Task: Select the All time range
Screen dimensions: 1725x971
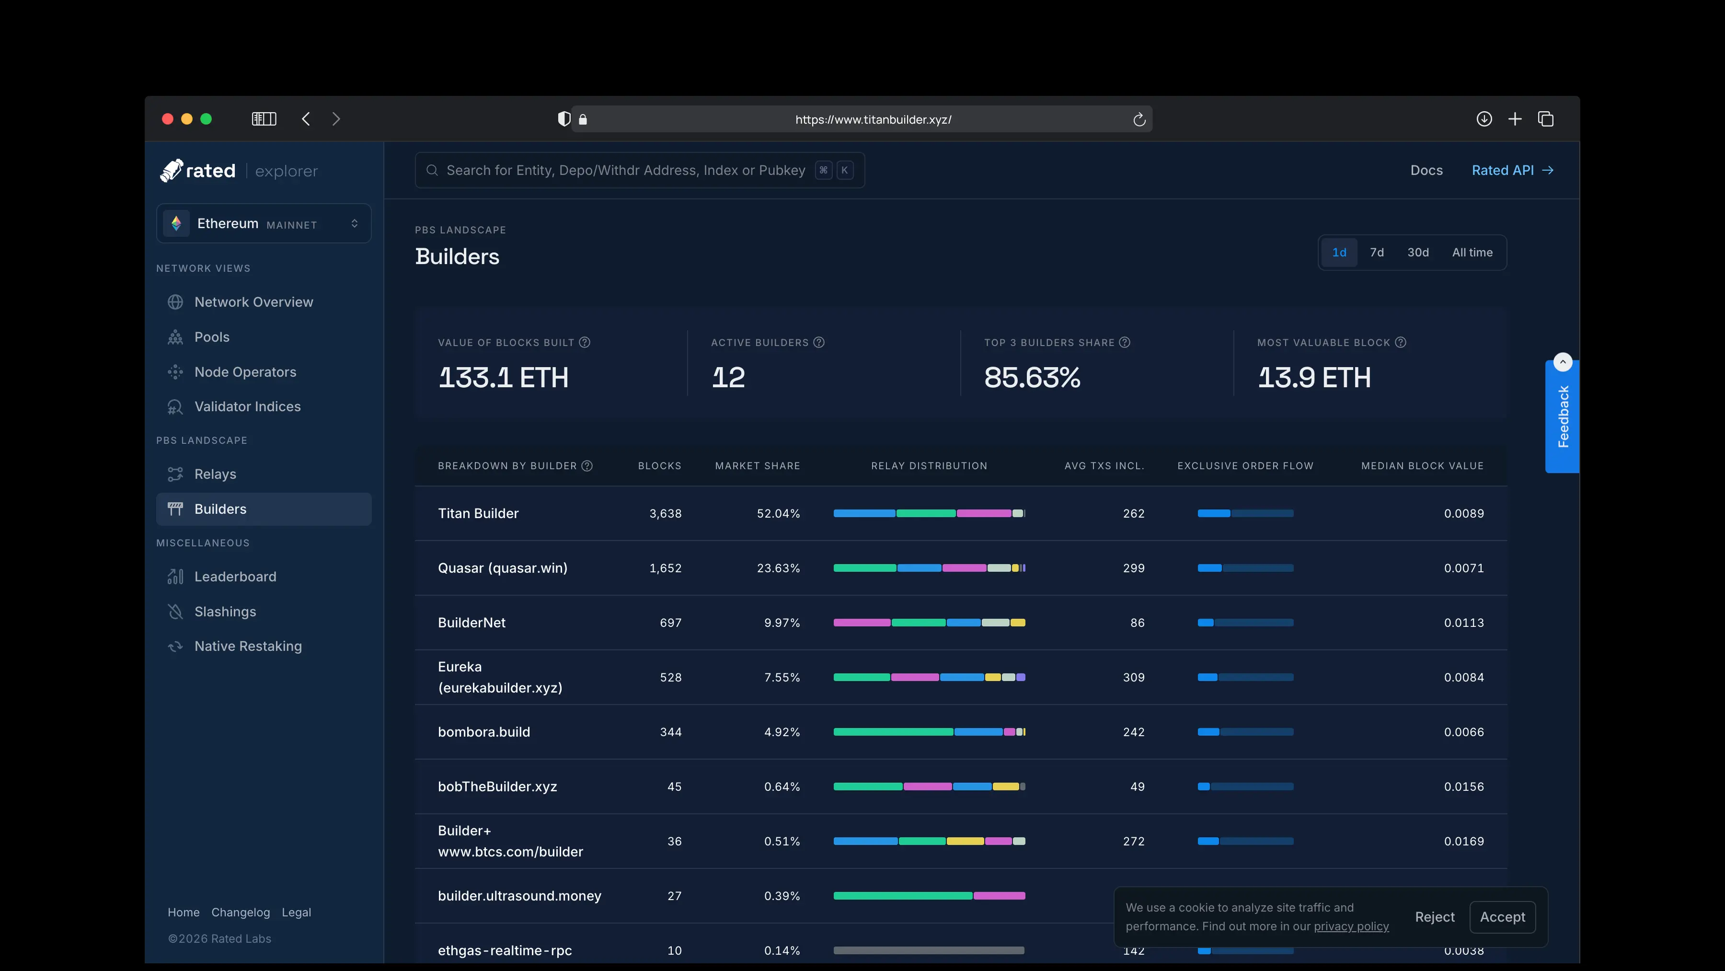Action: click(1472, 253)
